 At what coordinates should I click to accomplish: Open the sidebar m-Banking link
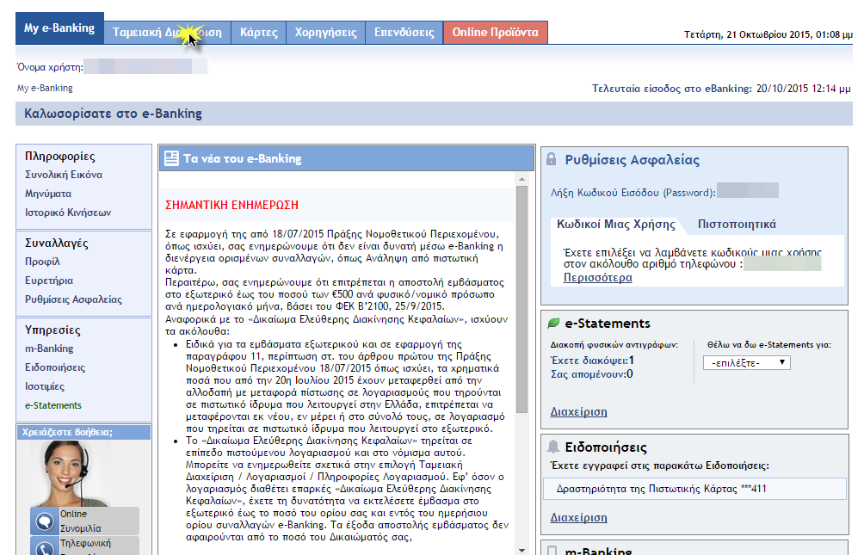[x=49, y=348]
